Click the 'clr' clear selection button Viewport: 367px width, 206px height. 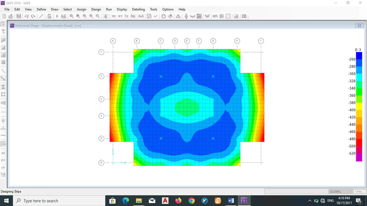click(x=3, y=167)
